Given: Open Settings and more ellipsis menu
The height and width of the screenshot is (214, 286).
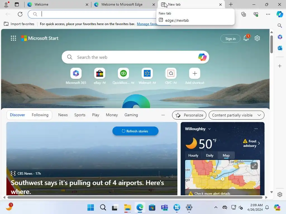Looking at the screenshot, I should 268,14.
